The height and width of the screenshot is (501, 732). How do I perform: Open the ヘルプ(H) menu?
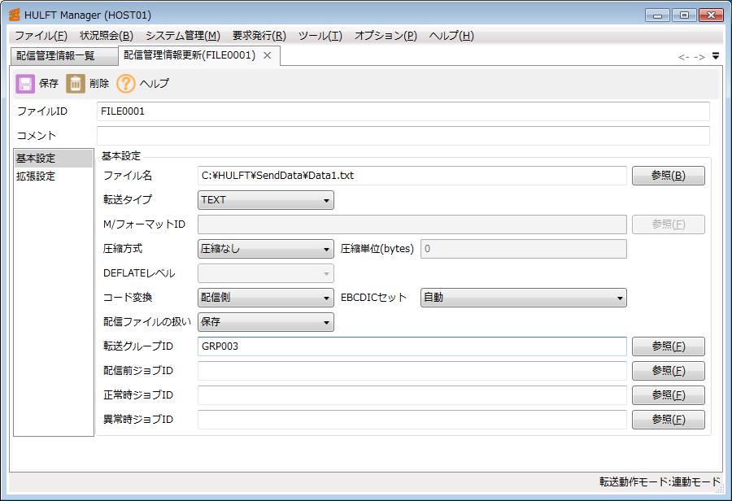click(451, 36)
